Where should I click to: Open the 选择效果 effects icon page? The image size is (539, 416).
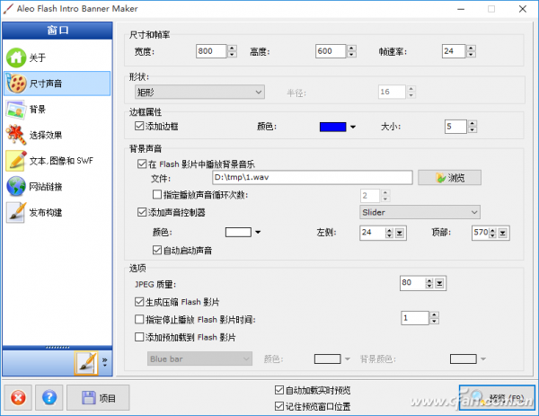[x=16, y=135]
